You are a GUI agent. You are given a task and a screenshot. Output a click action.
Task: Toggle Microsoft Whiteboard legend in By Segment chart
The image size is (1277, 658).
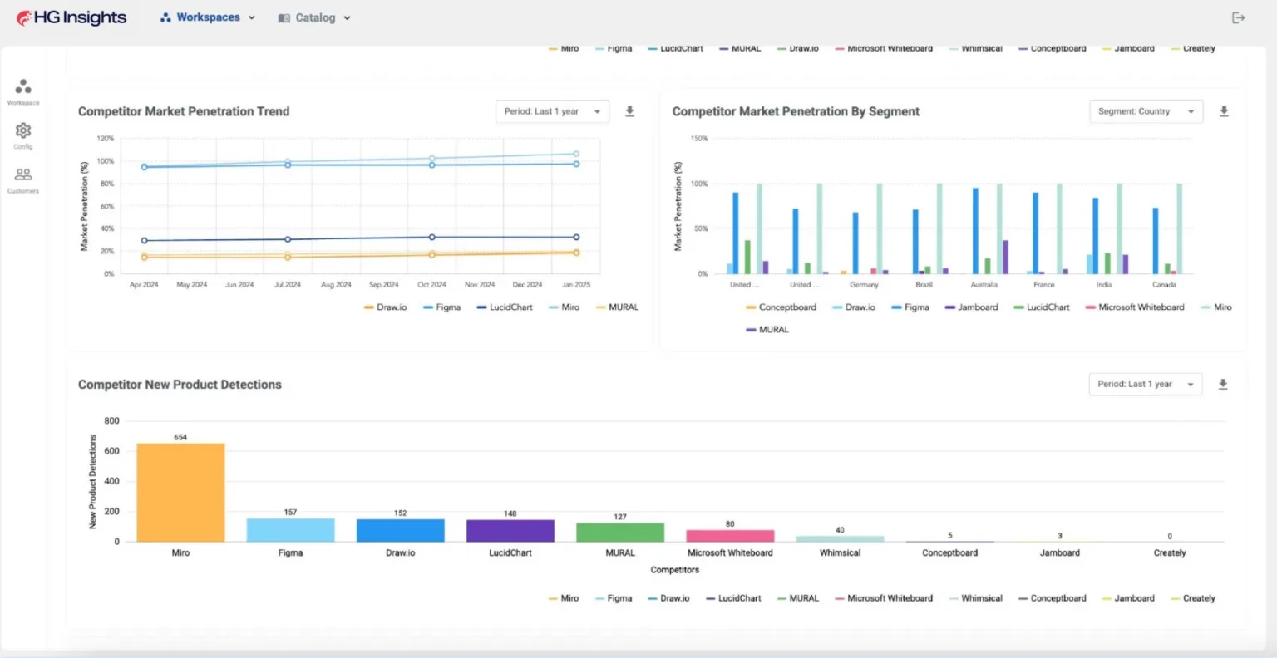point(1135,307)
